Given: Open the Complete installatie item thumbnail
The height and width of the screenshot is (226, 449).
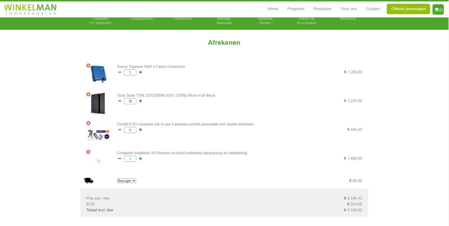Looking at the screenshot, I should (98, 161).
